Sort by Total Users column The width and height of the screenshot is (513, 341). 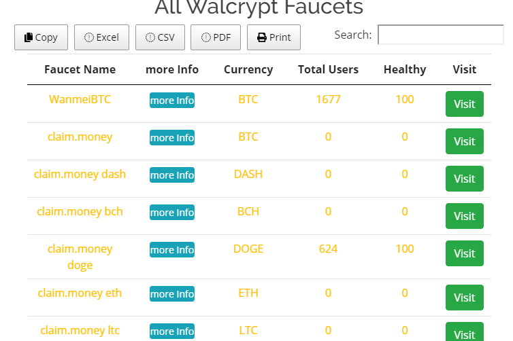coord(328,69)
